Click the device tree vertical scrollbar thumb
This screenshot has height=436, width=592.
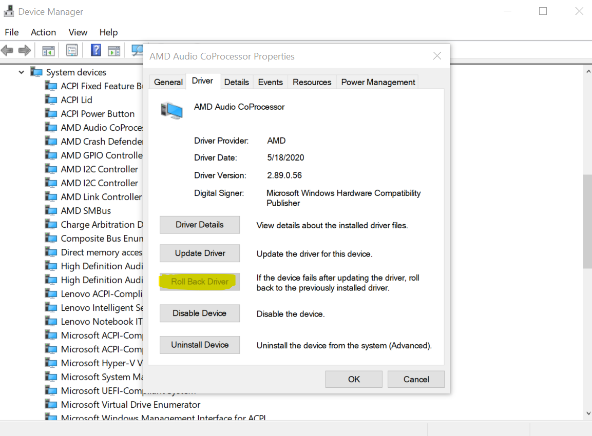[587, 222]
